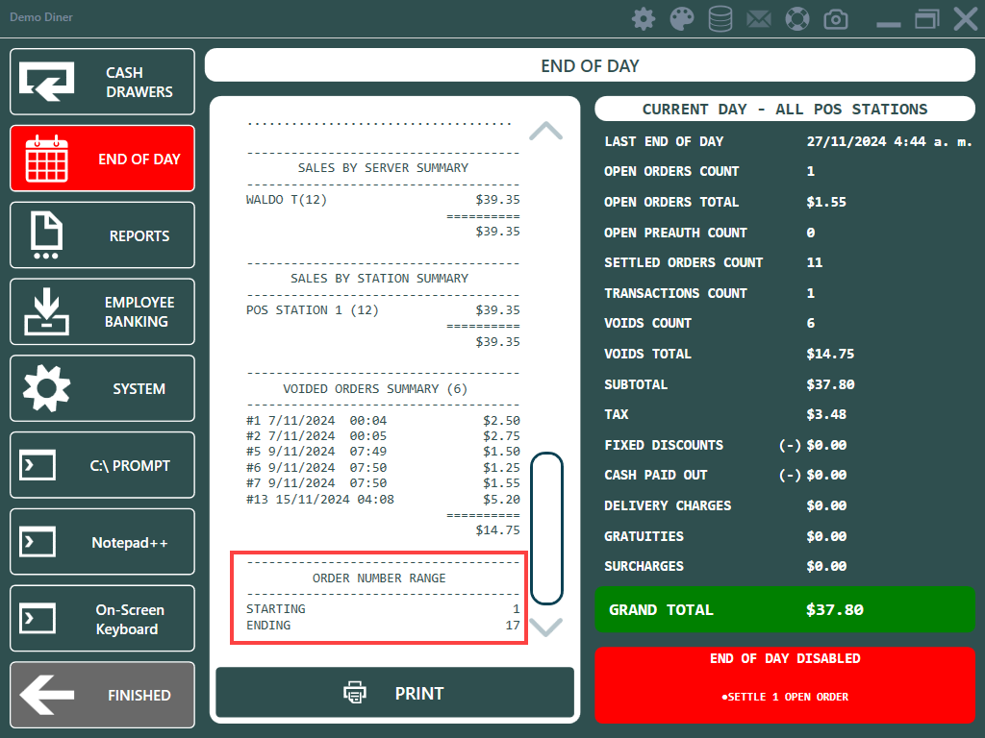Open the color palette theme icon
This screenshot has width=985, height=738.
(x=681, y=18)
